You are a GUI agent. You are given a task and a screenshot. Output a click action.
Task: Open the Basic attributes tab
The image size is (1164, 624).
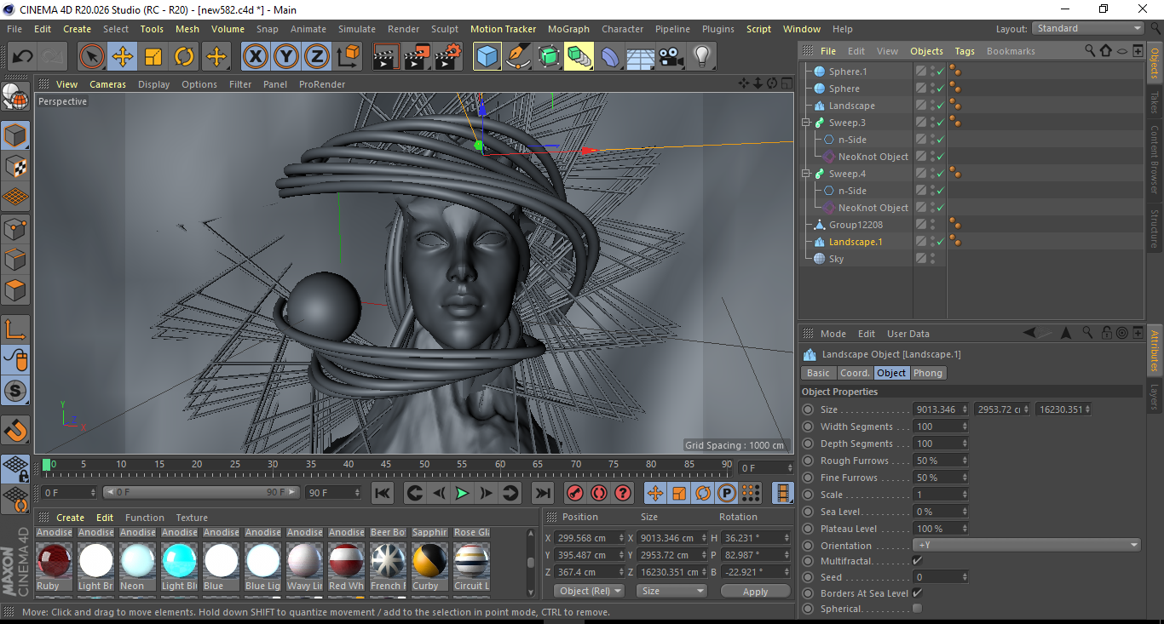pyautogui.click(x=818, y=373)
